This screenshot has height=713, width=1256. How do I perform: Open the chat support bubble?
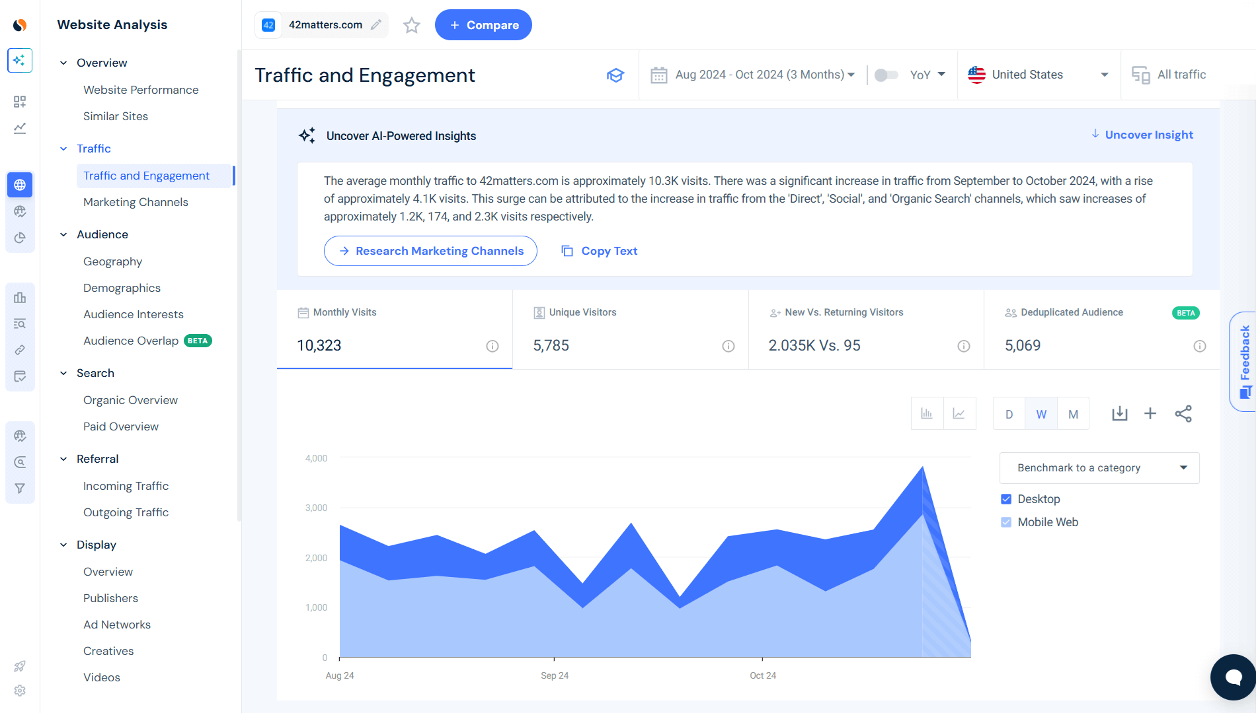(x=1232, y=677)
